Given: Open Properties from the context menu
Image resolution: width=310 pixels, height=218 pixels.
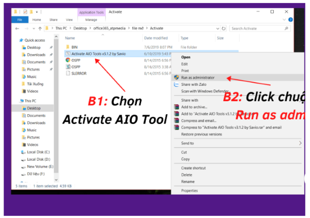Looking at the screenshot, I should [x=190, y=191].
